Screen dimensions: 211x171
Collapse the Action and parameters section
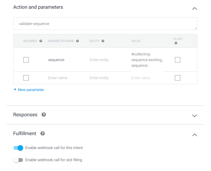point(195,8)
